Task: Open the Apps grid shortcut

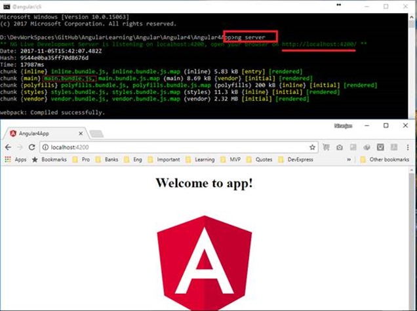Action: click(x=16, y=159)
